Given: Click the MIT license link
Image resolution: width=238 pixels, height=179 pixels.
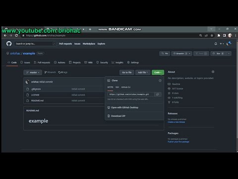Looking at the screenshot, I should pyautogui.click(x=176, y=89).
